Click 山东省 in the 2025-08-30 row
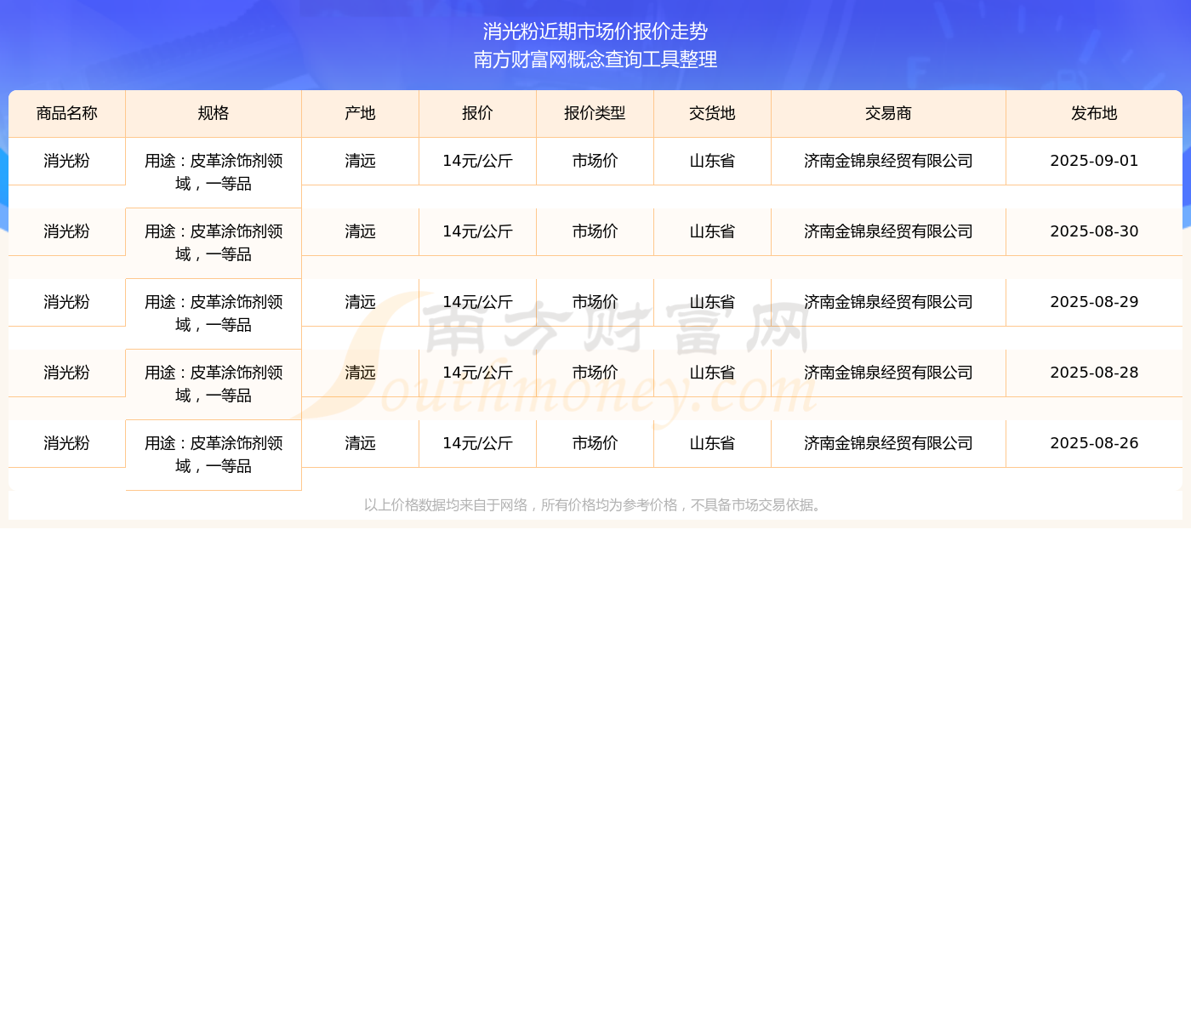This screenshot has height=1025, width=1191. [x=713, y=231]
